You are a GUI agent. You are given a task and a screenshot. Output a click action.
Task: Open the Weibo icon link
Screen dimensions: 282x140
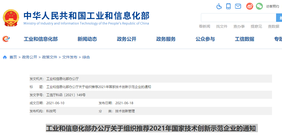(x=250, y=6)
